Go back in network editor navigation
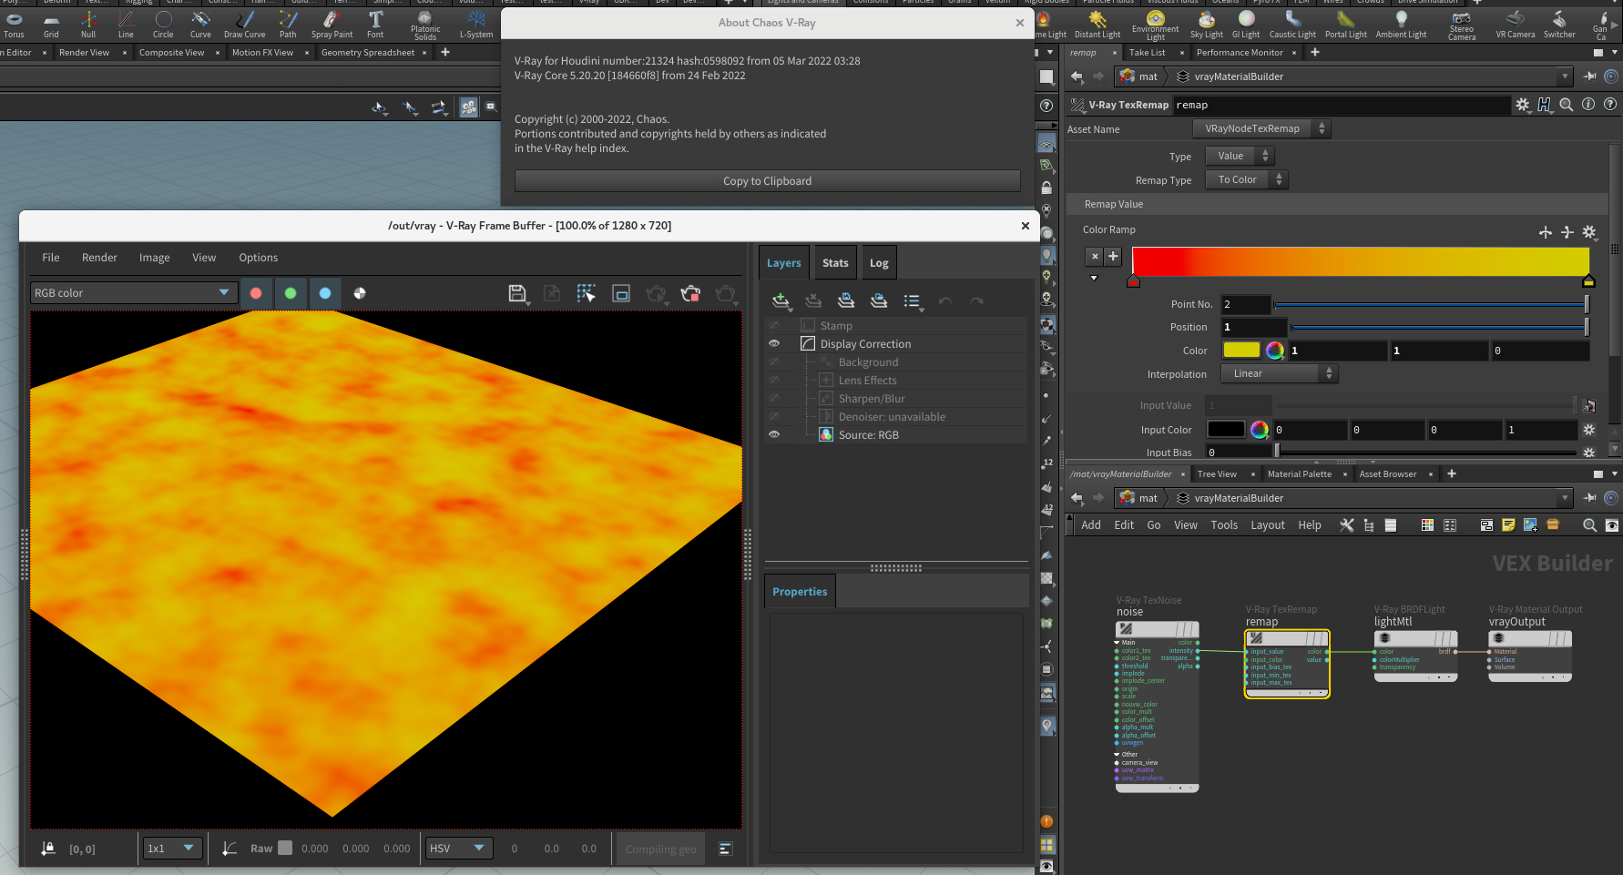Image resolution: width=1623 pixels, height=875 pixels. tap(1077, 498)
